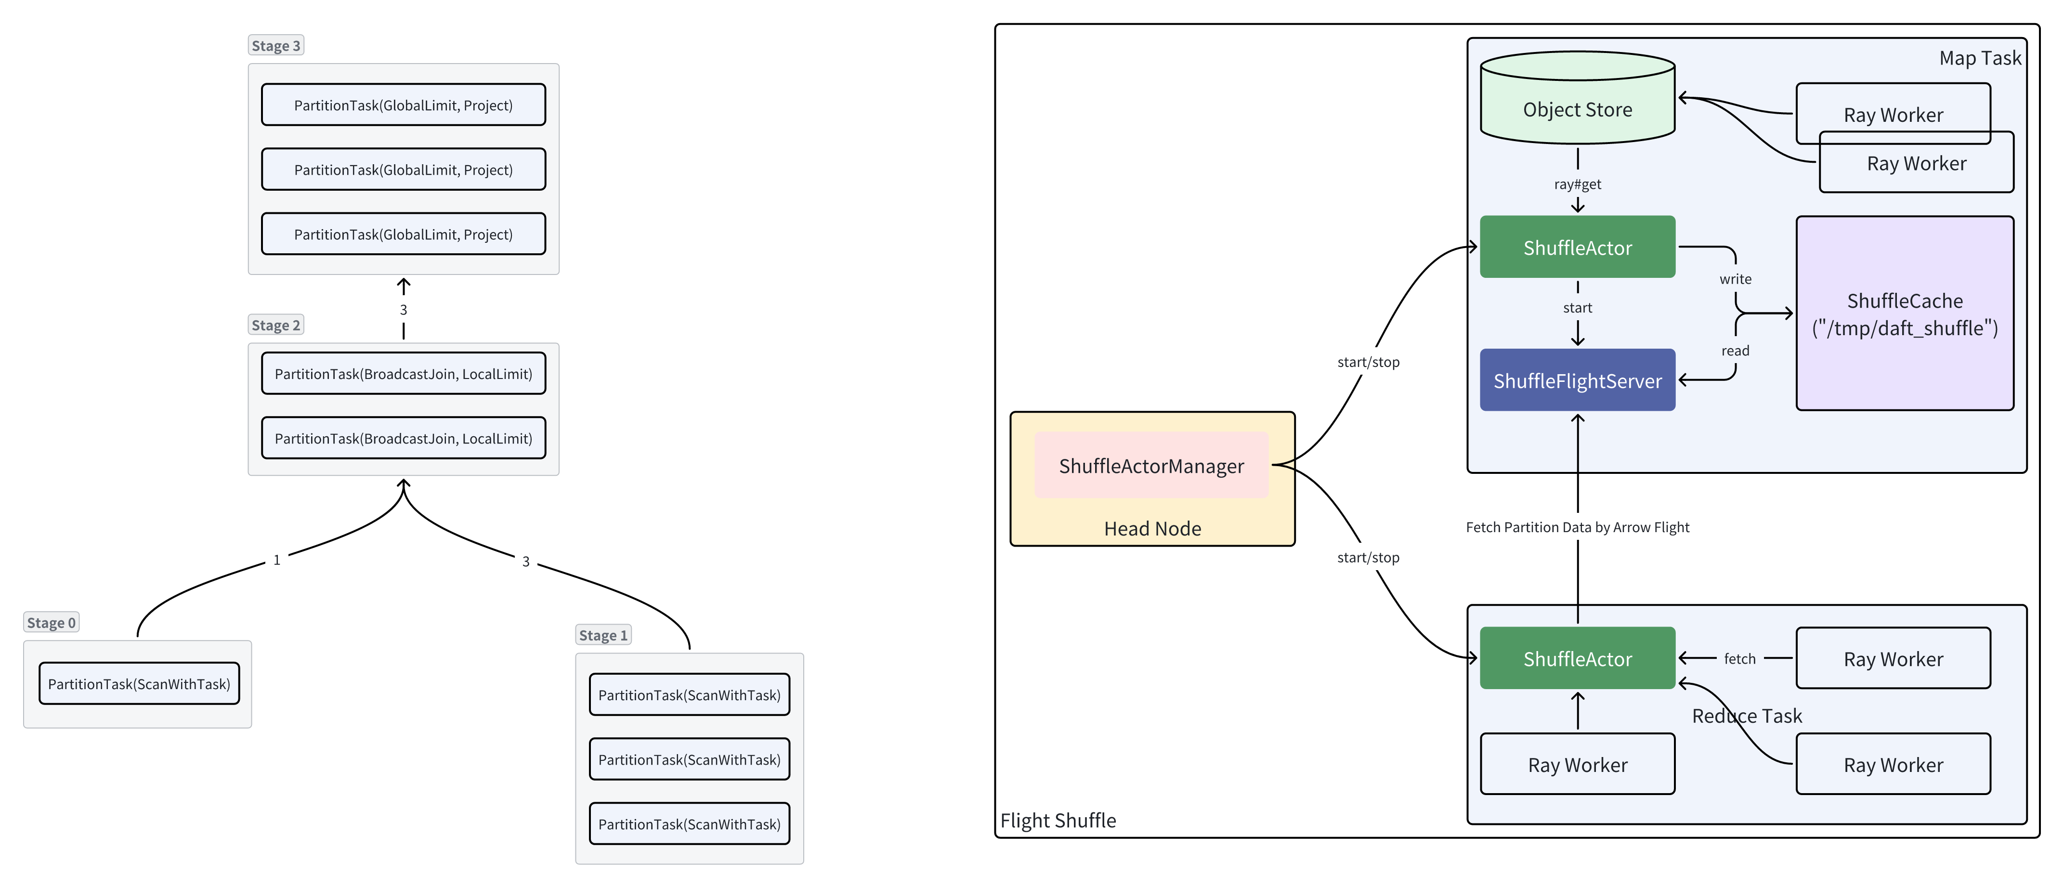Image resolution: width=2064 pixels, height=888 pixels.
Task: Click the fetch edge label
Action: [1739, 659]
